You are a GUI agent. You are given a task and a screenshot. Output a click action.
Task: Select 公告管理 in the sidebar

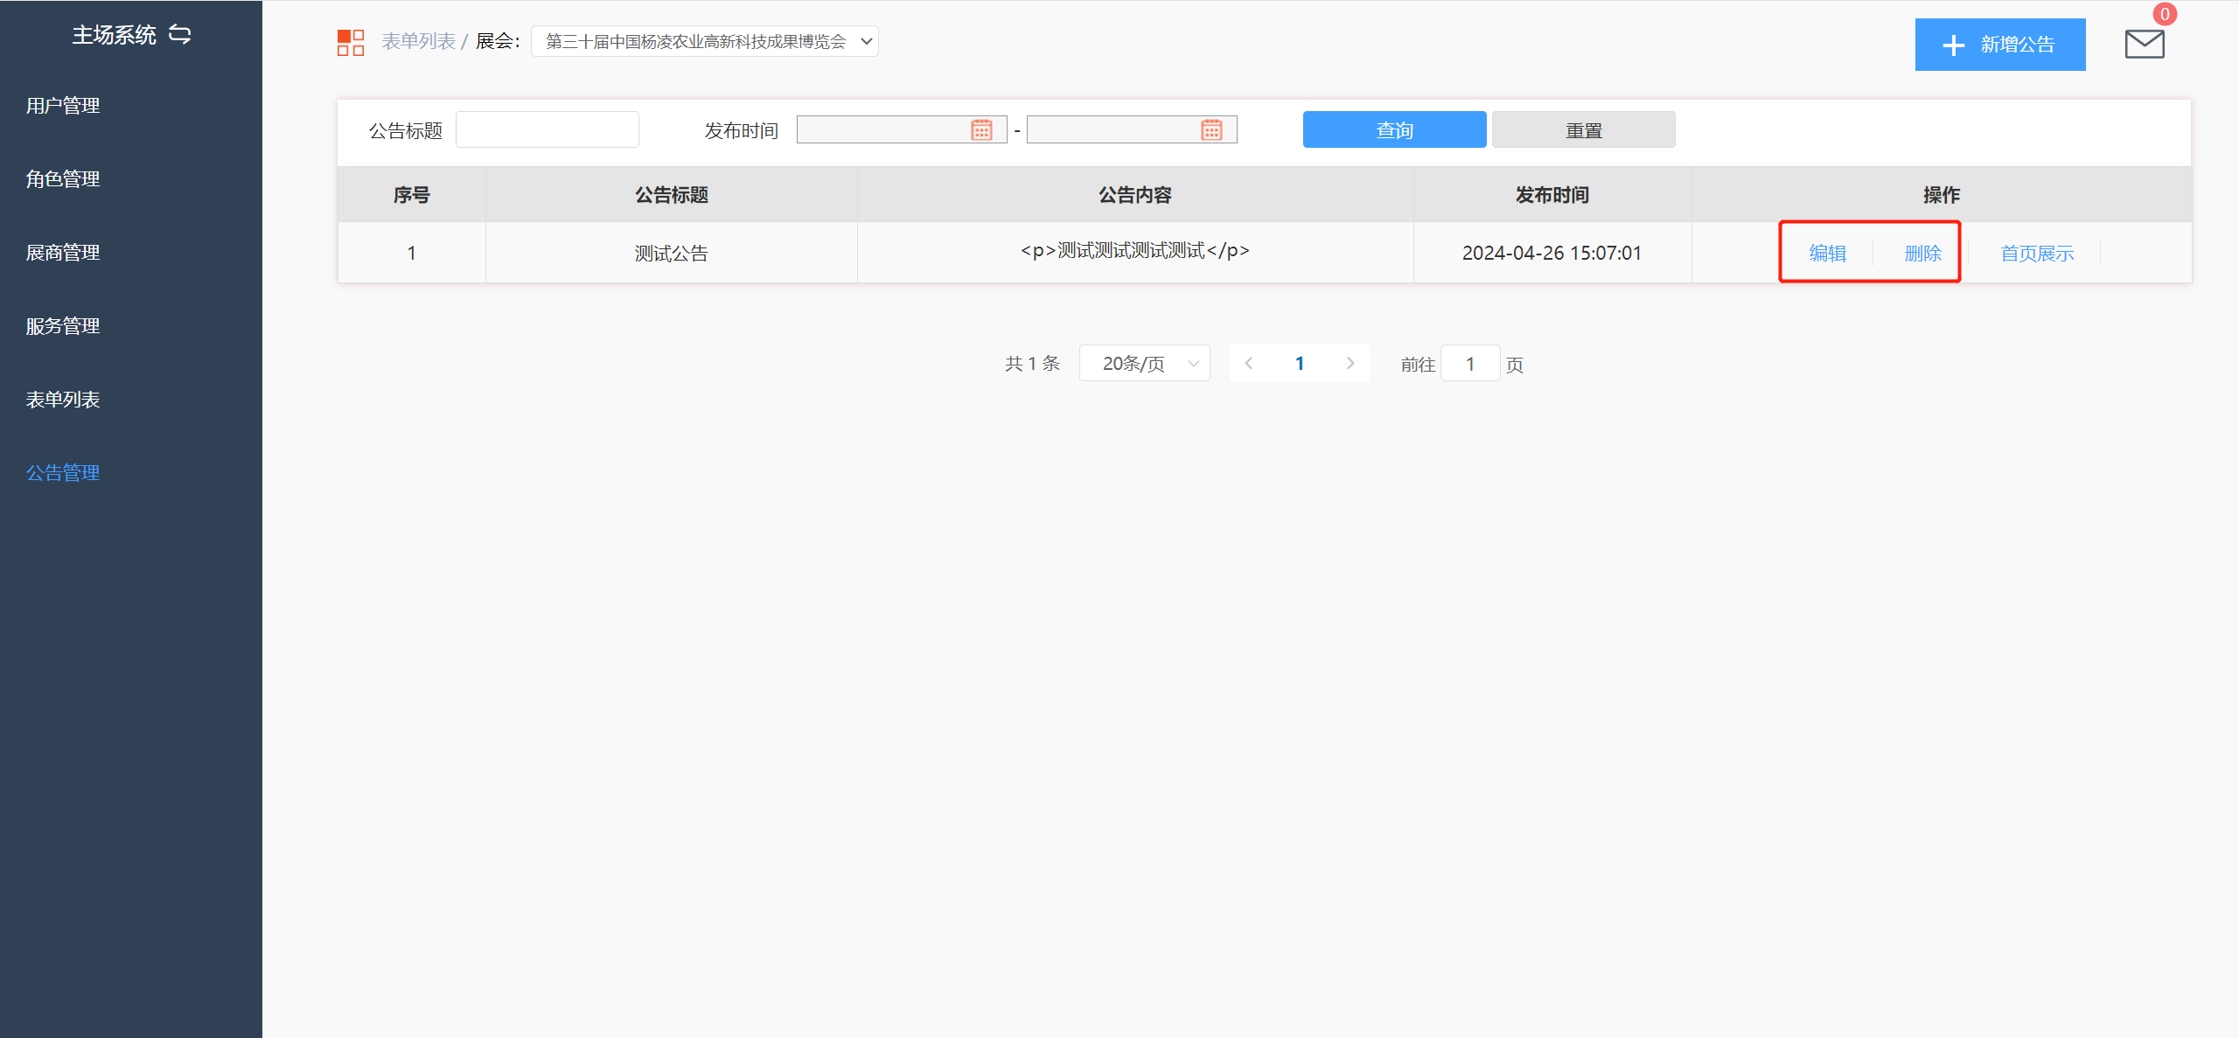tap(63, 473)
